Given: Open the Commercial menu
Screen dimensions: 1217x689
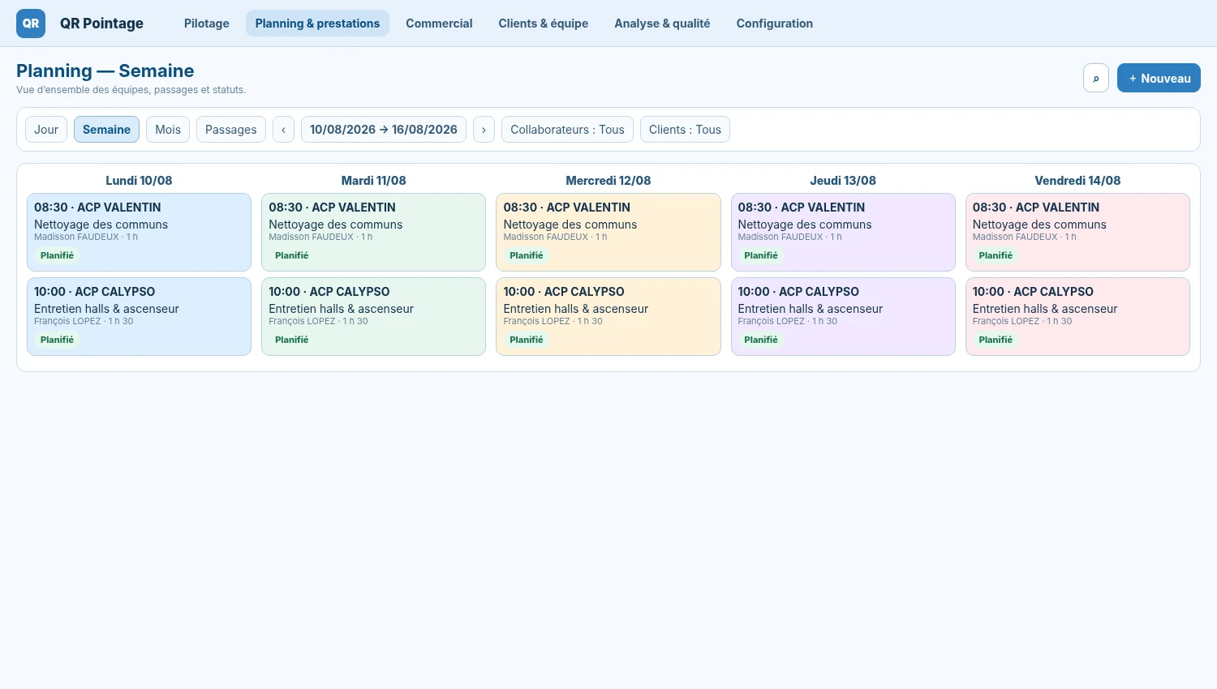Looking at the screenshot, I should [x=439, y=24].
